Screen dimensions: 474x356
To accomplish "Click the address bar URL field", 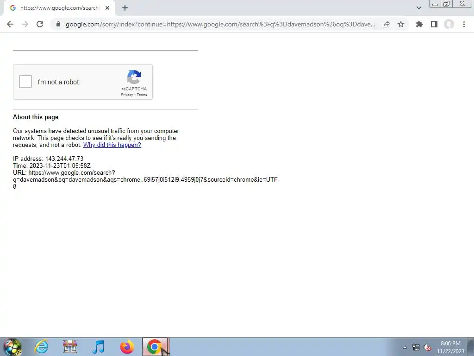I will (x=221, y=24).
